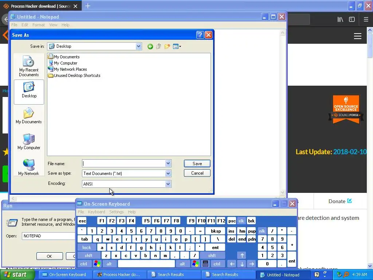Open My Recent Documents in places bar

tap(29, 66)
